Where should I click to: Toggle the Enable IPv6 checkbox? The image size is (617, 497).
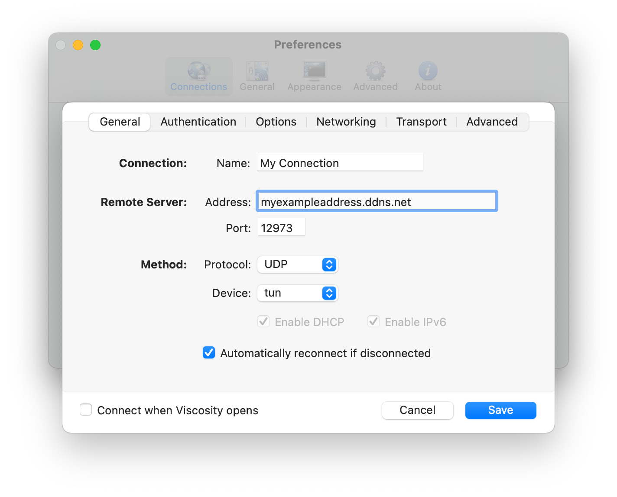pyautogui.click(x=373, y=322)
